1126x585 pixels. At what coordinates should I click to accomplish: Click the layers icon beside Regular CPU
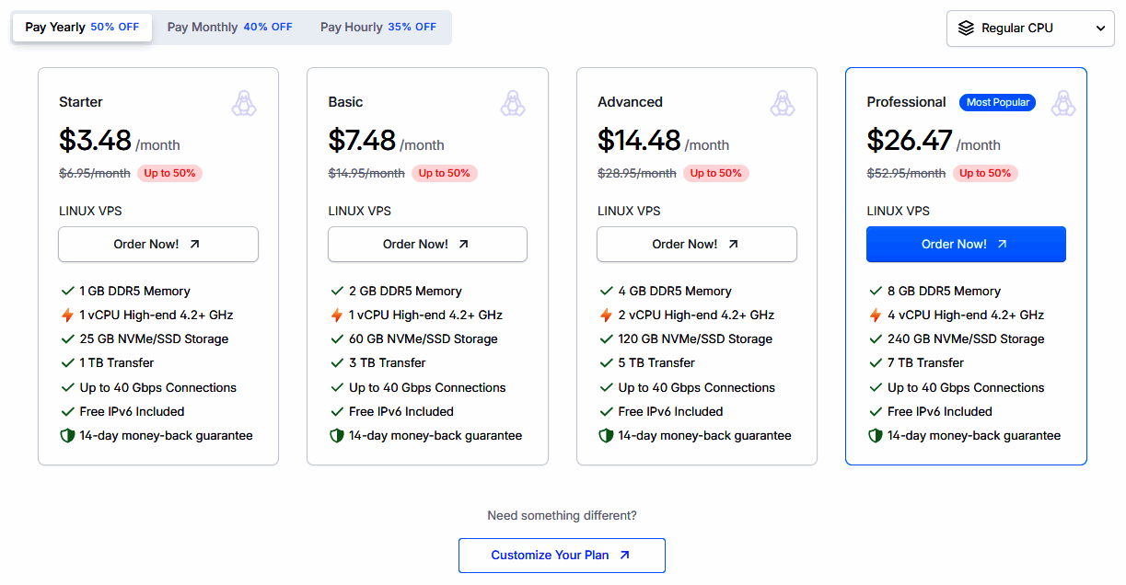(x=966, y=29)
